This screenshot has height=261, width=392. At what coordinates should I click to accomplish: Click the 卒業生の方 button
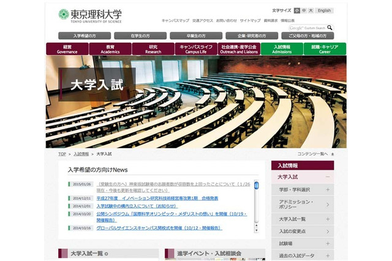pos(196,36)
